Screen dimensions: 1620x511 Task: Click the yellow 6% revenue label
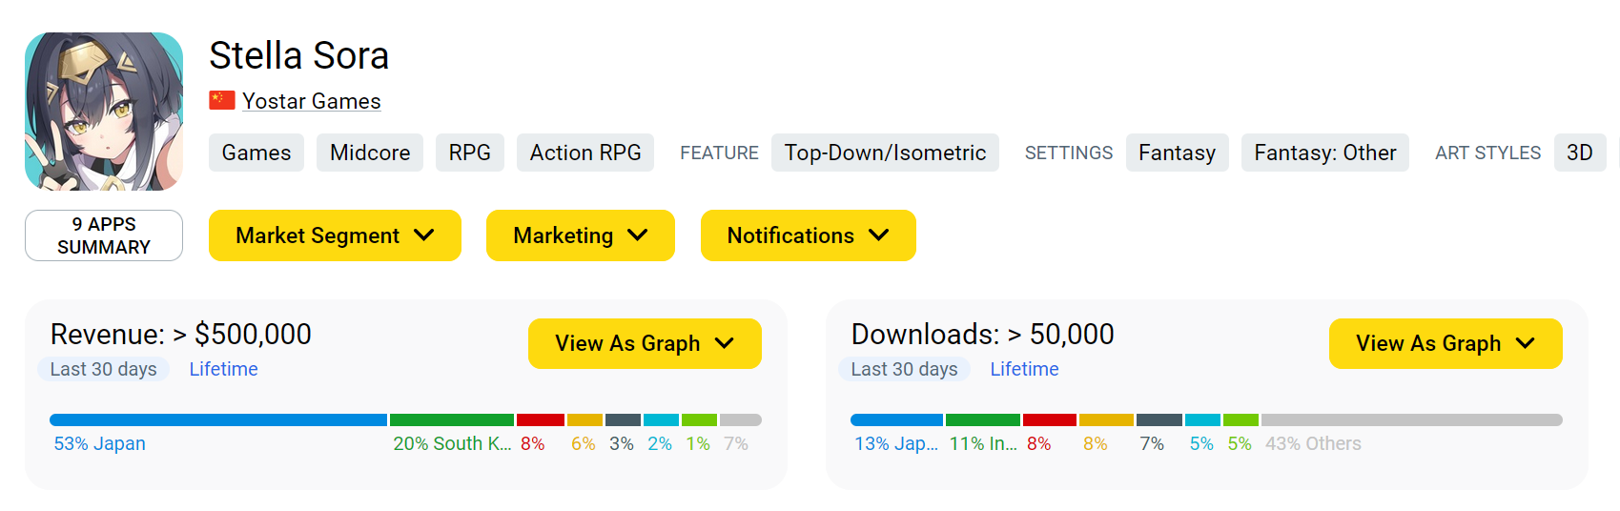click(x=584, y=443)
